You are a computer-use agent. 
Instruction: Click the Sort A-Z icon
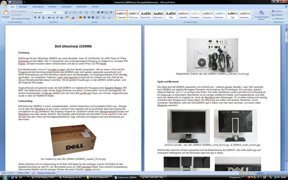(107, 13)
